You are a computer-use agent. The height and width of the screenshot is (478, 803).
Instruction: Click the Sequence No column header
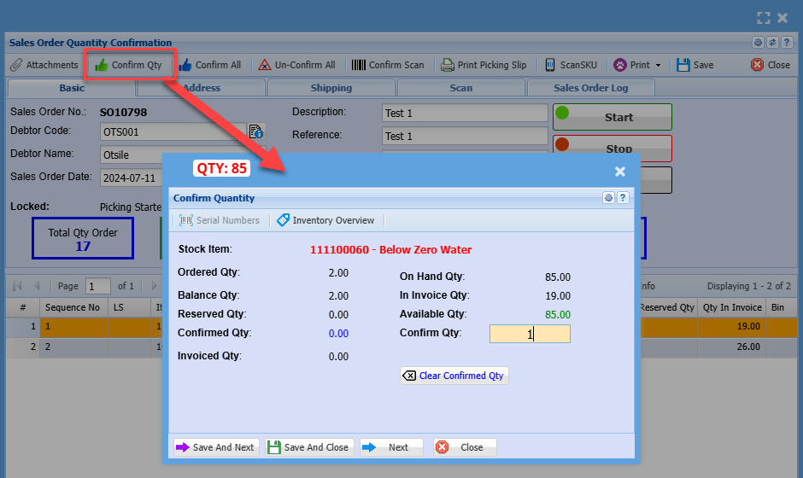(73, 307)
